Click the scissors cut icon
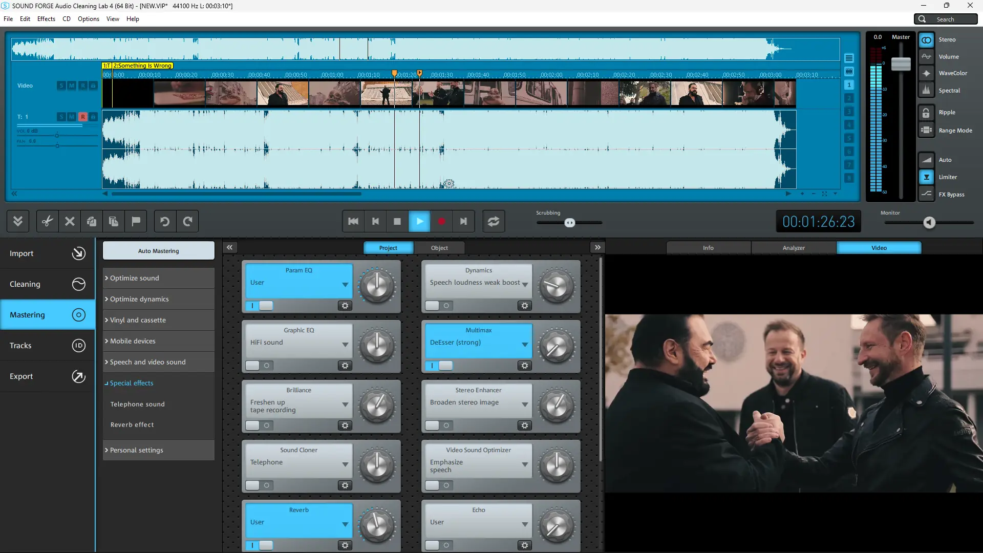The image size is (983, 553). [x=47, y=221]
